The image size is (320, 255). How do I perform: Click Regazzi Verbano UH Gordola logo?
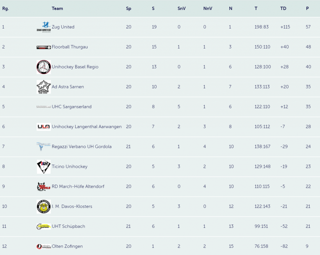point(44,147)
